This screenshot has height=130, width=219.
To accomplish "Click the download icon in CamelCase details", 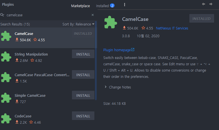I will tap(124, 28).
